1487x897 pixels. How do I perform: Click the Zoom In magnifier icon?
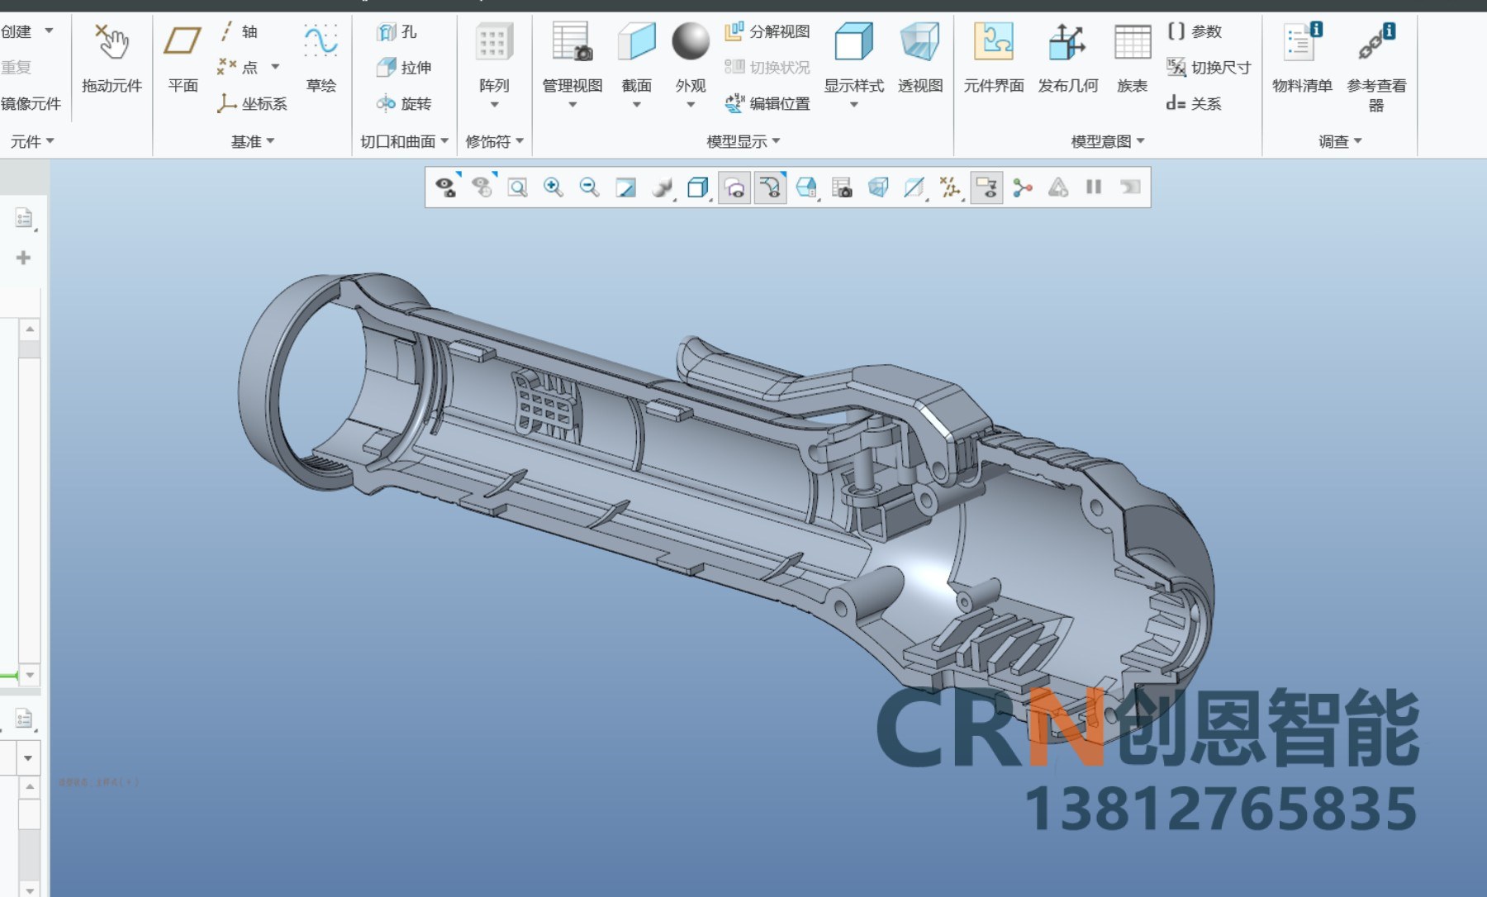pos(553,187)
